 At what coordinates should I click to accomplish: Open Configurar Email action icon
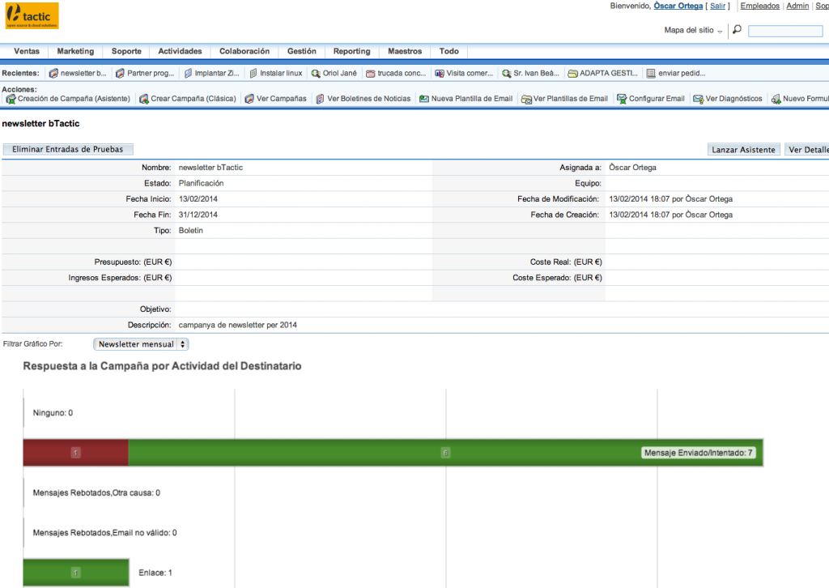[x=622, y=99]
